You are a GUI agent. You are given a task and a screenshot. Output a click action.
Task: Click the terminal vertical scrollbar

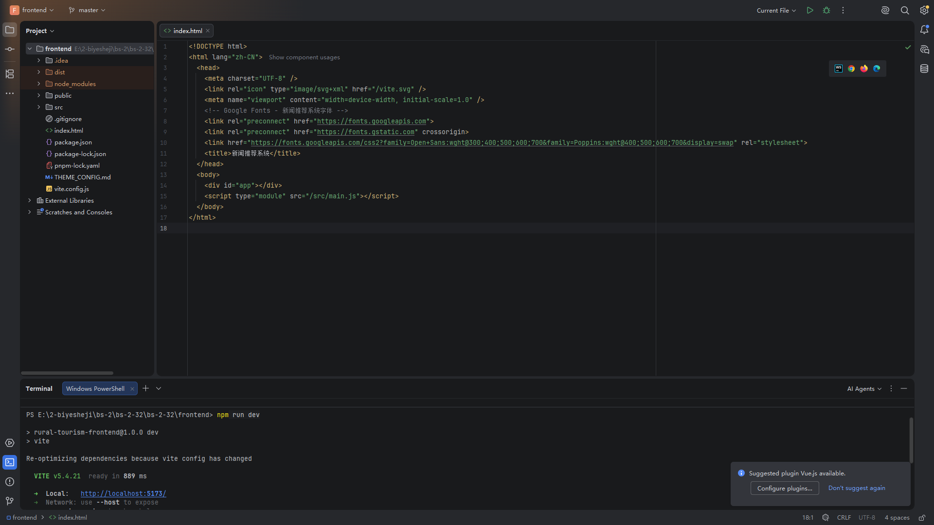[911, 440]
